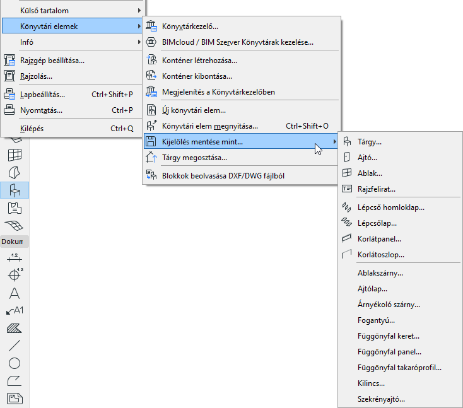Screen dimensions: 463x408
Task: Choose Ajtólap... option
Action: 400,289
